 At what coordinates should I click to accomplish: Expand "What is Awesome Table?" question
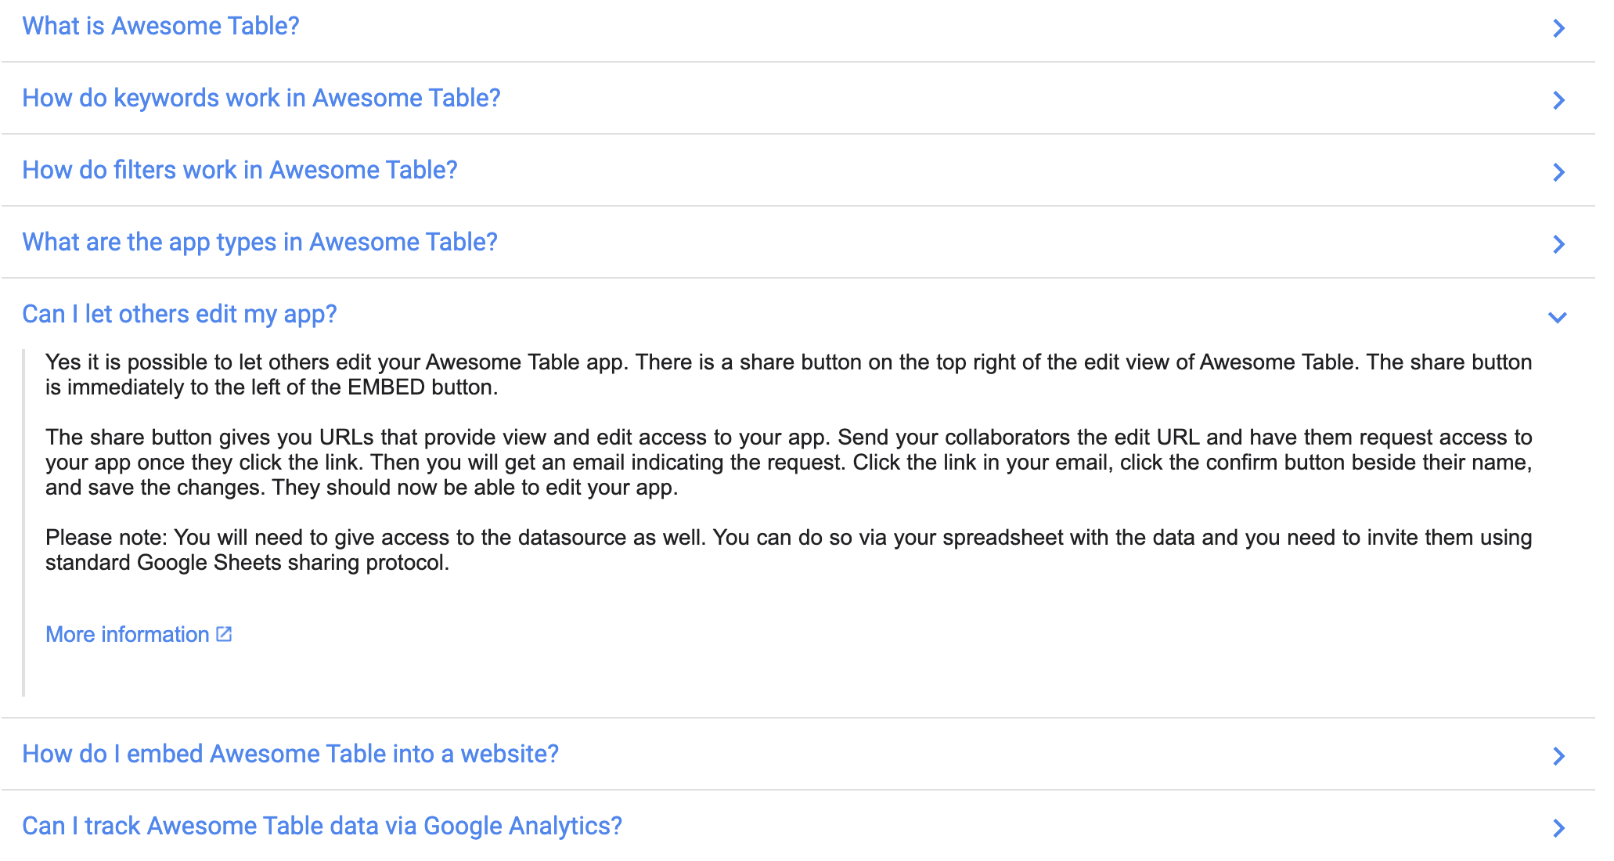click(160, 27)
